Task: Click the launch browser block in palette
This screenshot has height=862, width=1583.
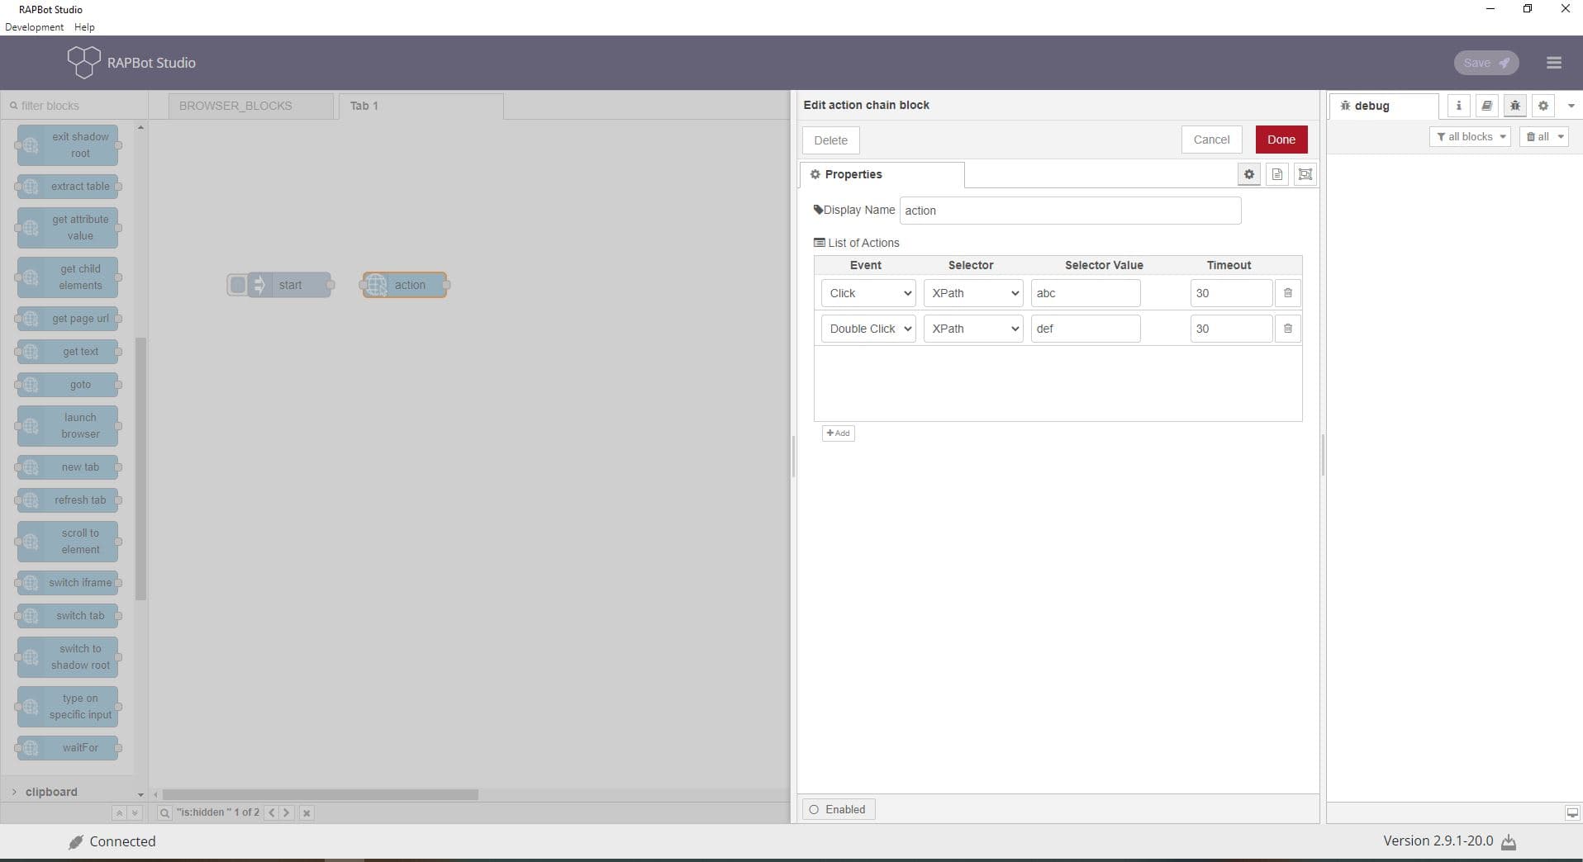Action: (68, 426)
